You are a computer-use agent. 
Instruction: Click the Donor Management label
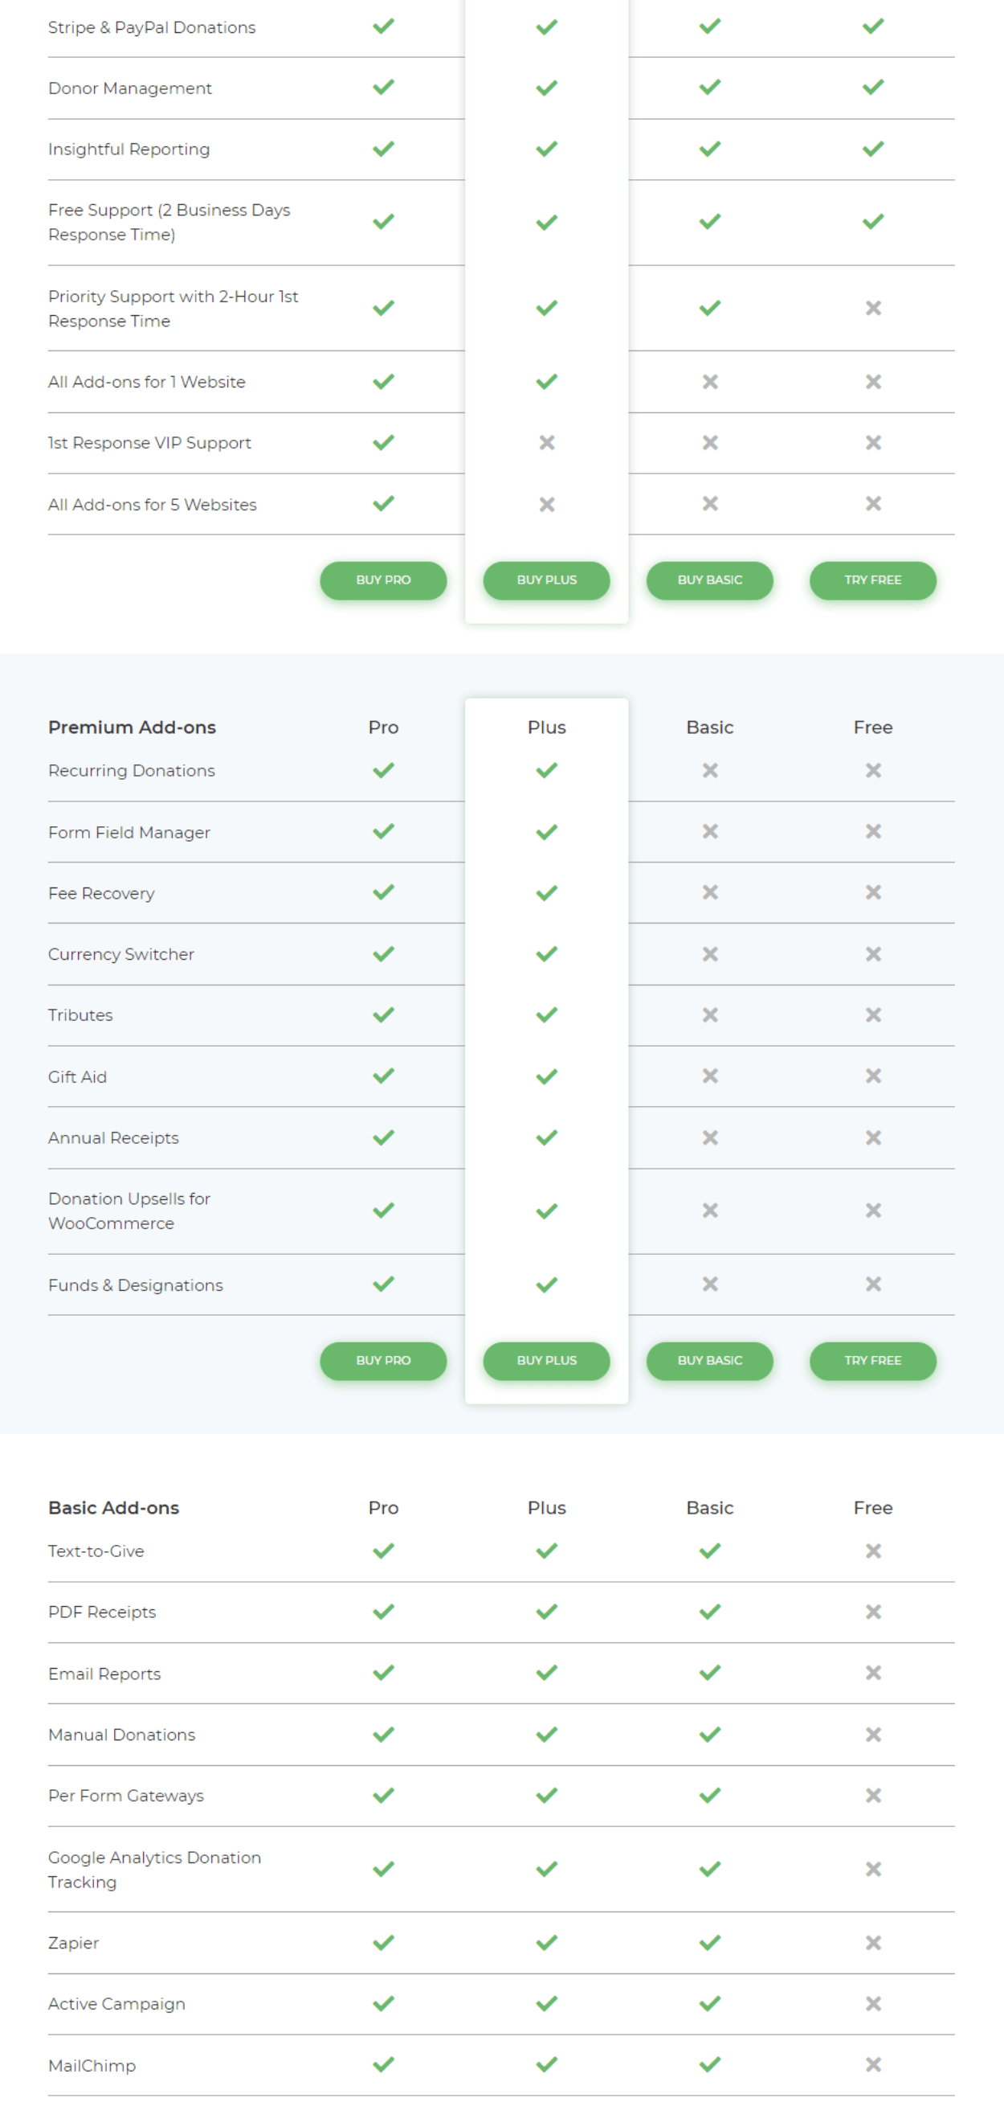(129, 88)
